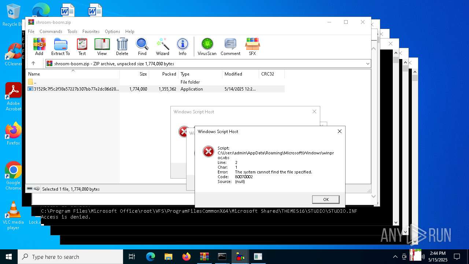The image size is (469, 264).
Task: Open Adobe Acrobat desktop shortcut
Action: (13, 97)
